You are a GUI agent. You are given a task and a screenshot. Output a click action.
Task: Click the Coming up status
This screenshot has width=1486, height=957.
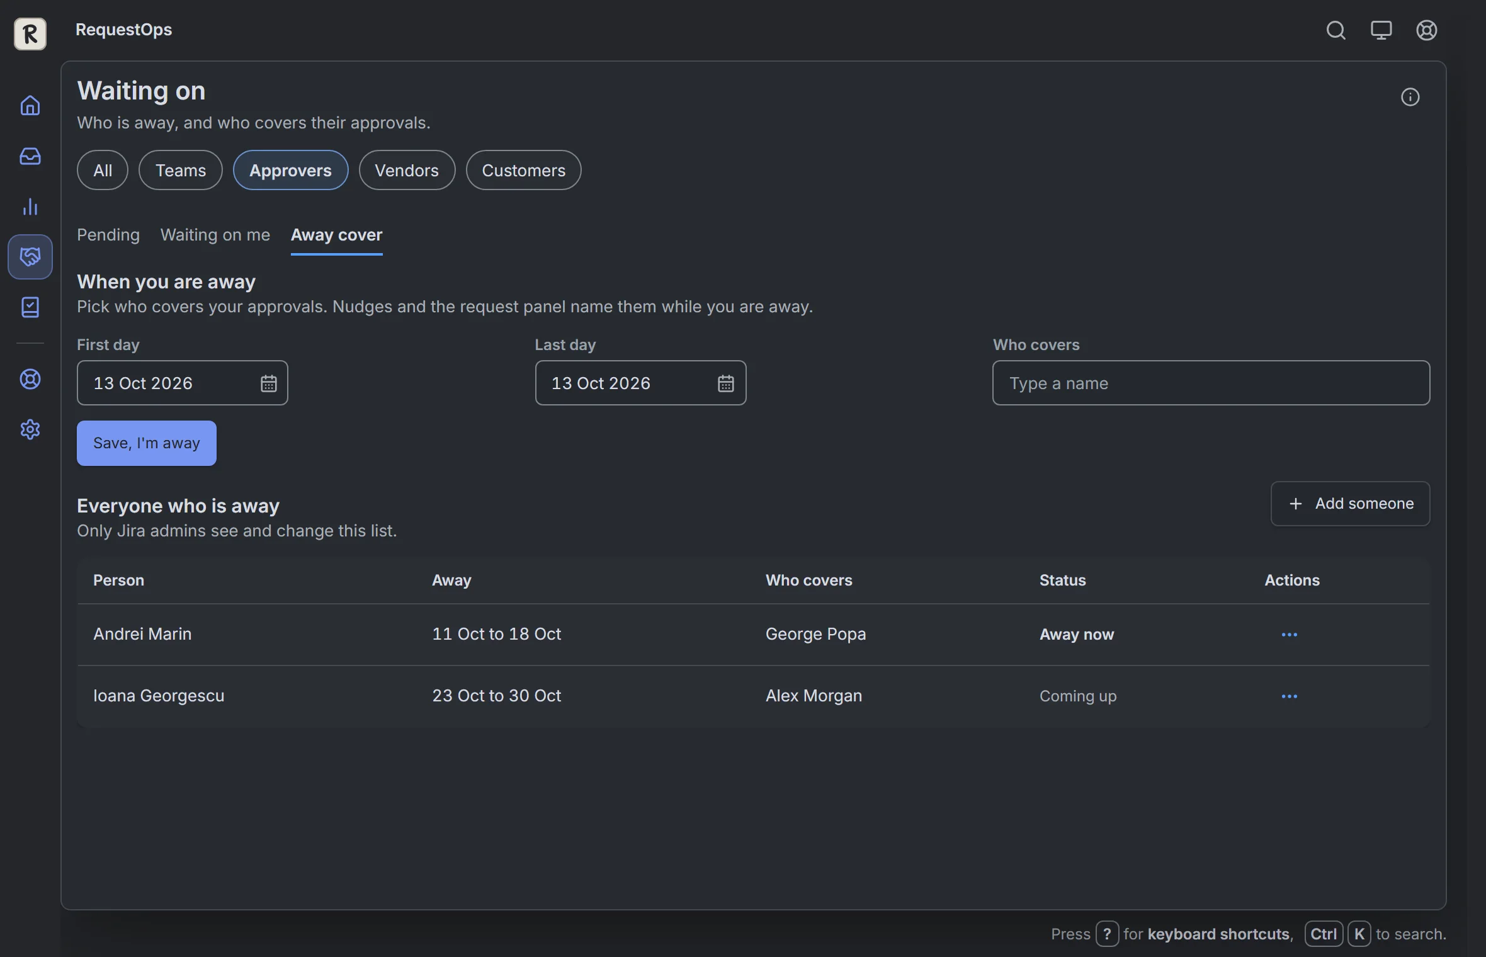click(1078, 696)
